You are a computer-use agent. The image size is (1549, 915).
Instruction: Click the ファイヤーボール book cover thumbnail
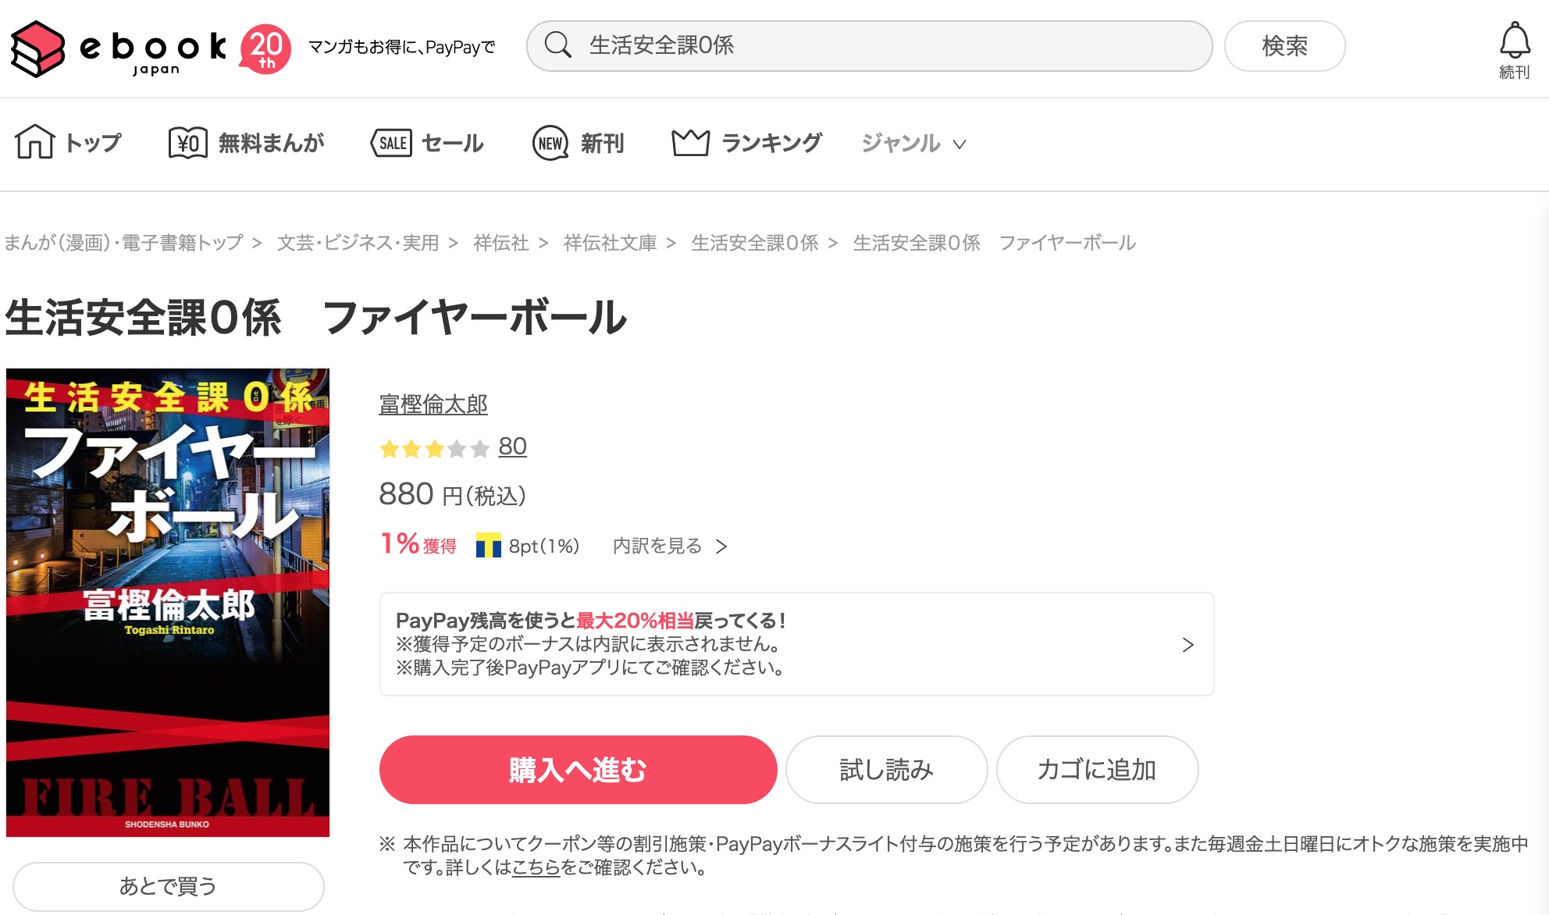tap(168, 603)
